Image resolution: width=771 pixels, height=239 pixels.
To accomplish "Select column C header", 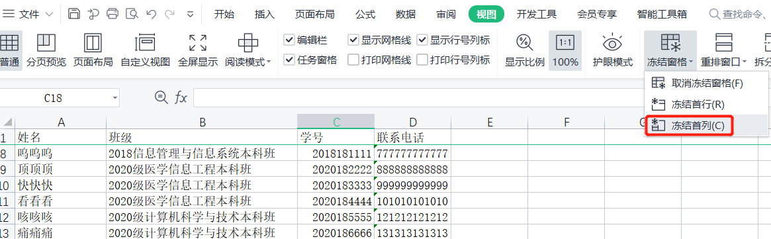I will point(336,122).
